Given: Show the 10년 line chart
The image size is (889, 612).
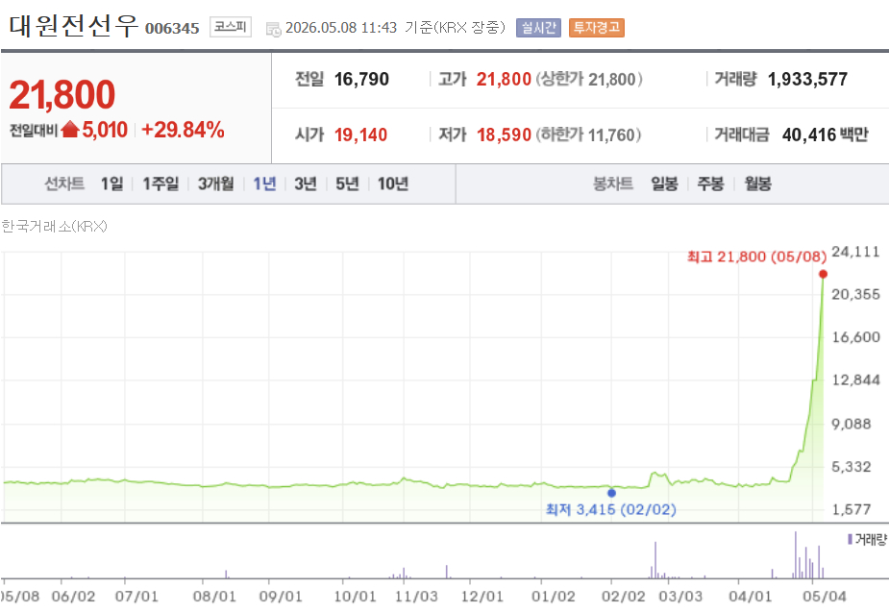Looking at the screenshot, I should tap(393, 184).
